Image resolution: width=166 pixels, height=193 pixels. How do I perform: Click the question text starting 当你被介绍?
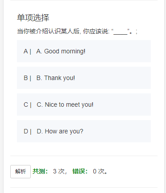point(77,32)
